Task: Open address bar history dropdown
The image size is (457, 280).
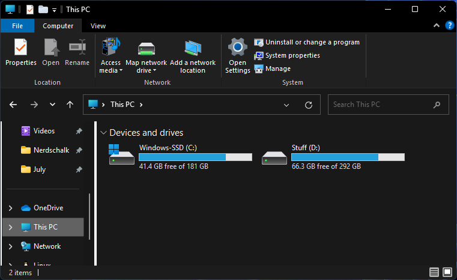Action: pos(286,105)
